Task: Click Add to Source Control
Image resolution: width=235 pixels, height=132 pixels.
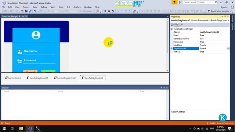Action: 220,123
